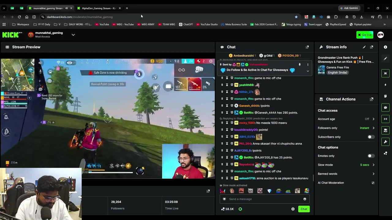Click BotRix username in Ganesh_444A reply
Viewport: 392px width, 220px height.
coord(248,113)
